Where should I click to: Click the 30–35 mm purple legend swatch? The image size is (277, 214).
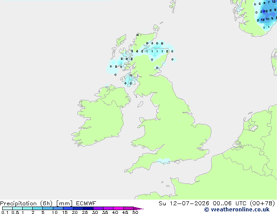click(x=98, y=208)
